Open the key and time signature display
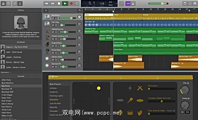The height and width of the screenshot is (120, 198). (111, 3)
